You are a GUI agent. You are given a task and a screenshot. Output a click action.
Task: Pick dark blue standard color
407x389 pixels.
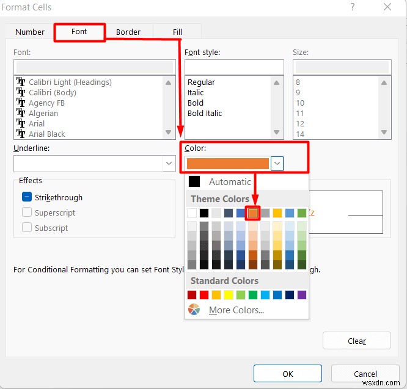tap(290, 295)
